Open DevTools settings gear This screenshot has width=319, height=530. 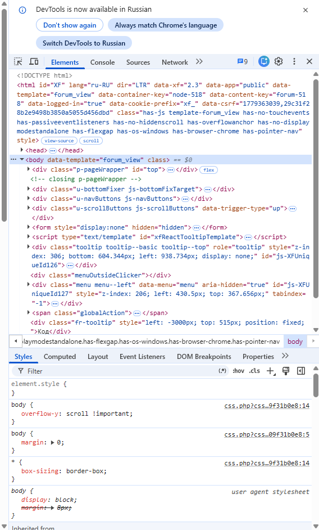(279, 61)
